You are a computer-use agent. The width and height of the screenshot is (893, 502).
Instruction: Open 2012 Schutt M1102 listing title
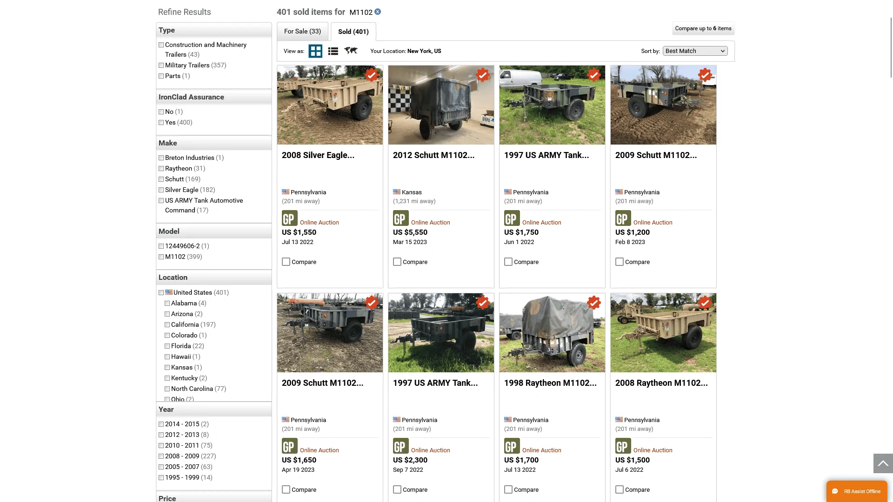pos(433,155)
